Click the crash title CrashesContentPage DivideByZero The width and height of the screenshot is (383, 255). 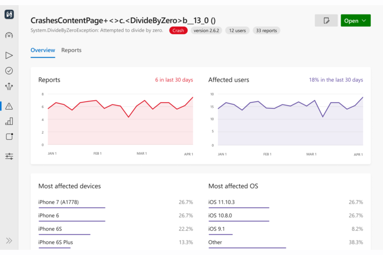pos(123,20)
